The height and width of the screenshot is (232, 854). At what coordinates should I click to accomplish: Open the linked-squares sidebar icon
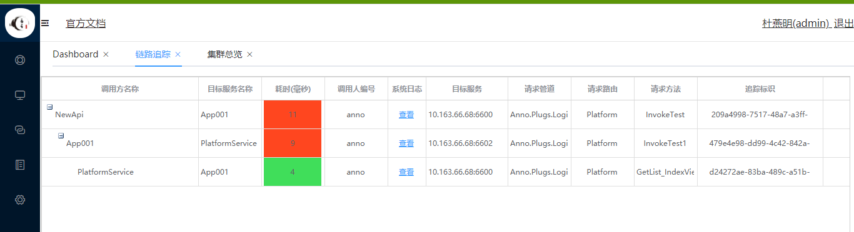pos(20,130)
